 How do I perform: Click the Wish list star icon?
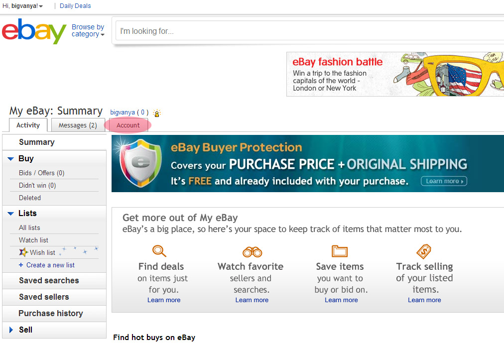23,252
